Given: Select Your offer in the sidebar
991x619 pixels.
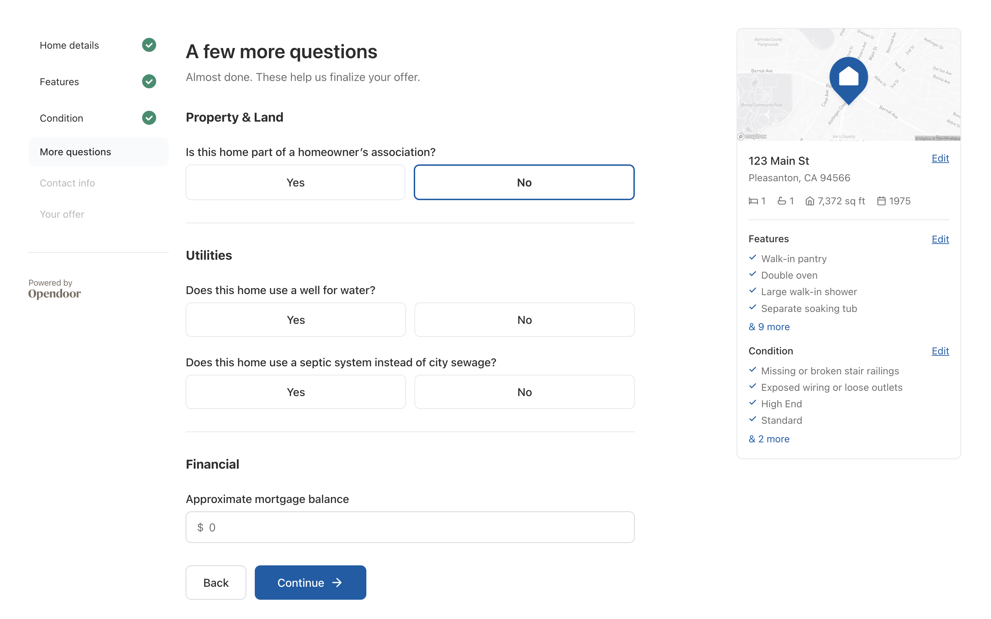Looking at the screenshot, I should click(62, 214).
